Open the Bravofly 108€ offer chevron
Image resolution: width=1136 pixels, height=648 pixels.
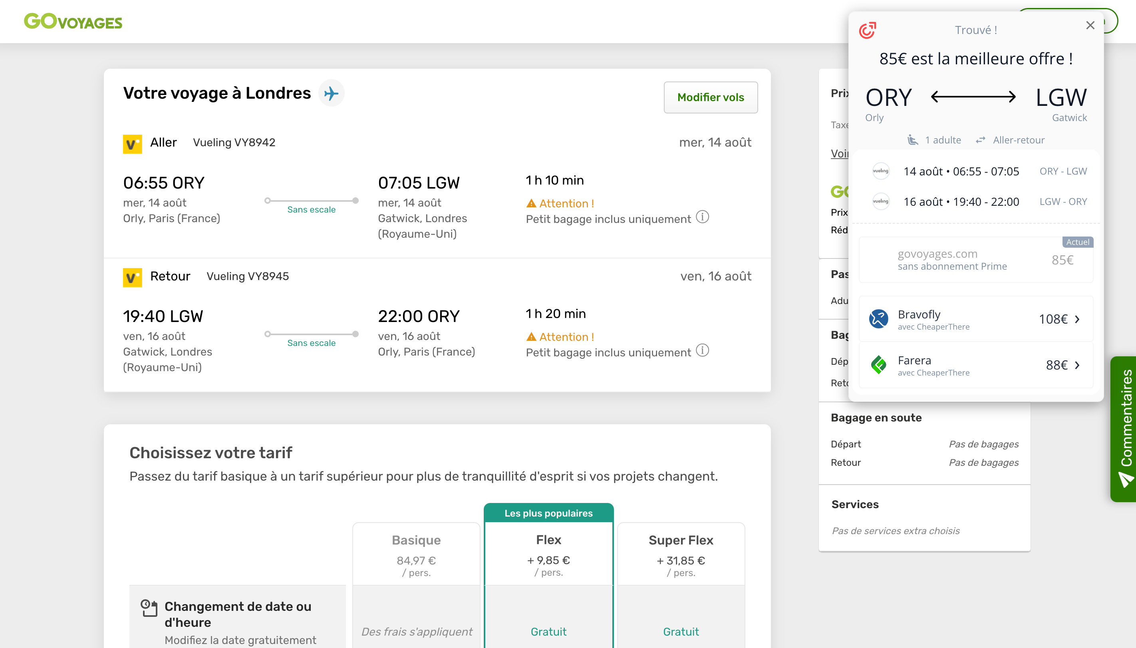1077,319
